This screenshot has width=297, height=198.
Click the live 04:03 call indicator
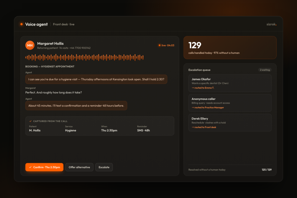click(166, 45)
